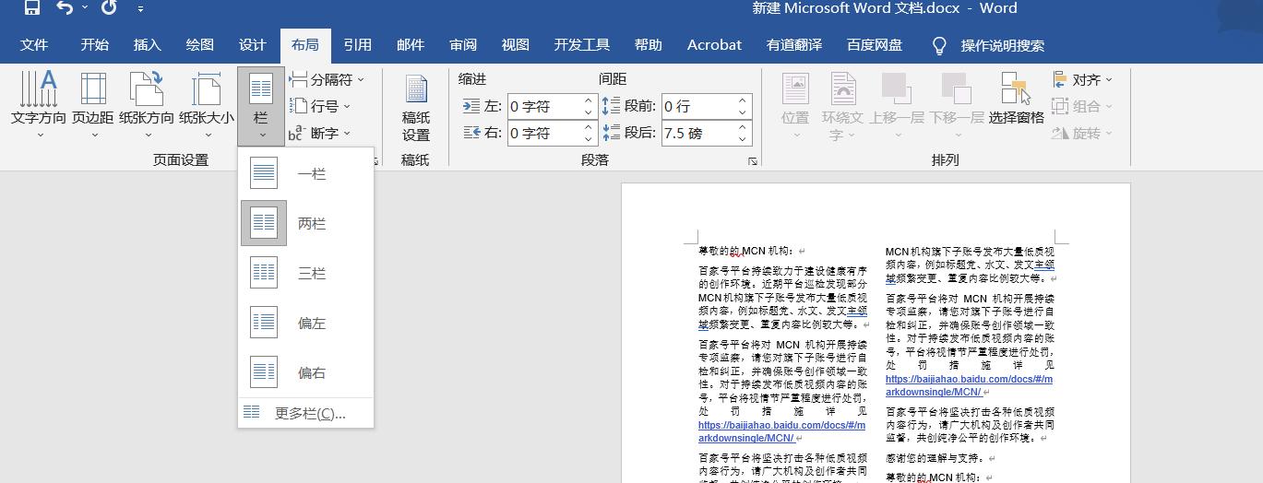Open the Customize Quick Access Toolbar arrow
1263x483 pixels.
click(x=140, y=9)
